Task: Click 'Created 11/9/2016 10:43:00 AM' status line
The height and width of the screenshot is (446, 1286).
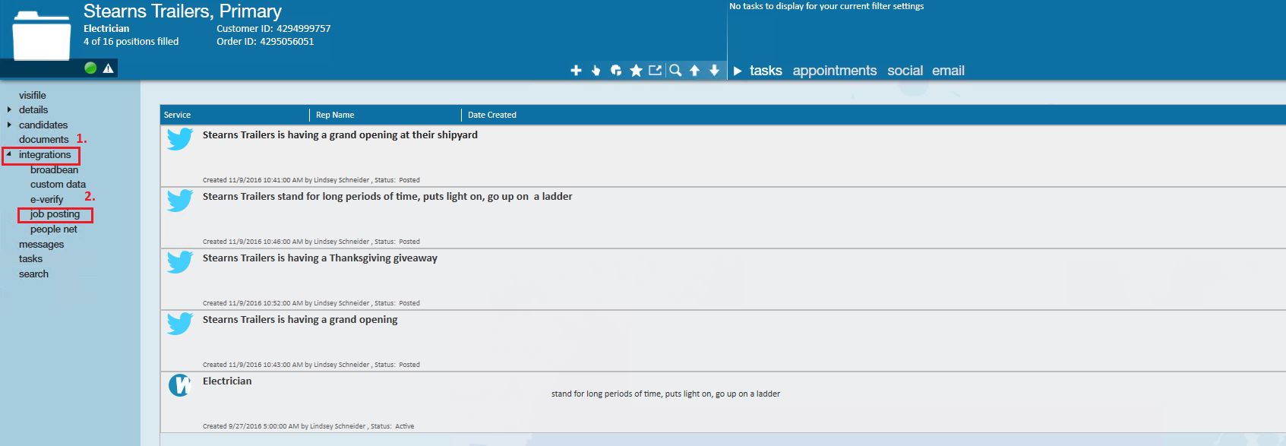Action: (311, 365)
